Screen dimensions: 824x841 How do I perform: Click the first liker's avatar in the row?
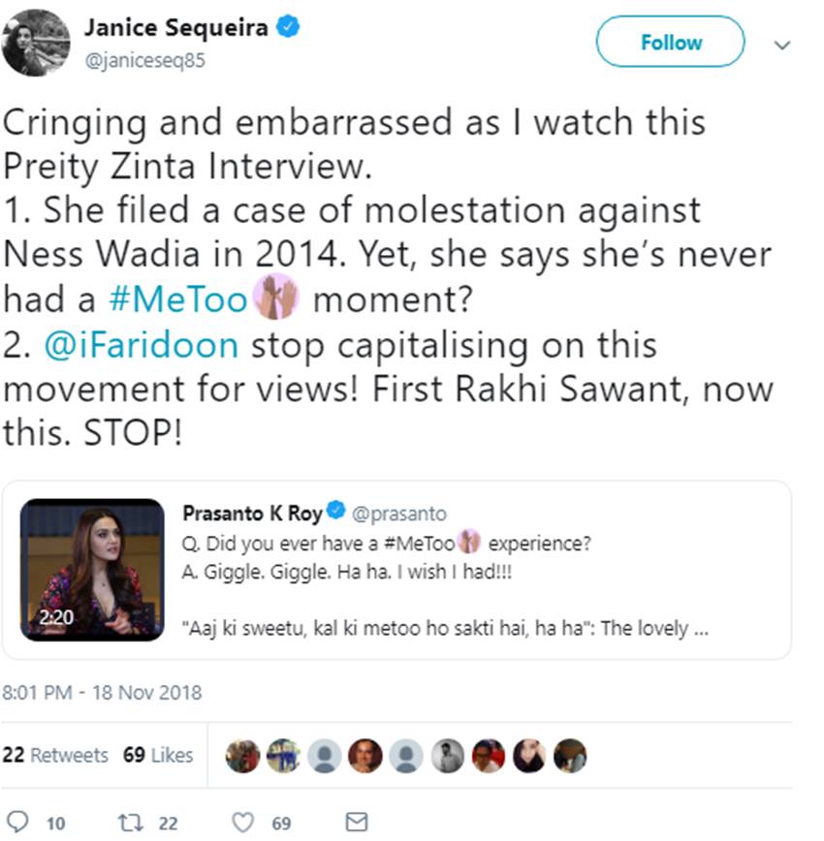[x=242, y=756]
